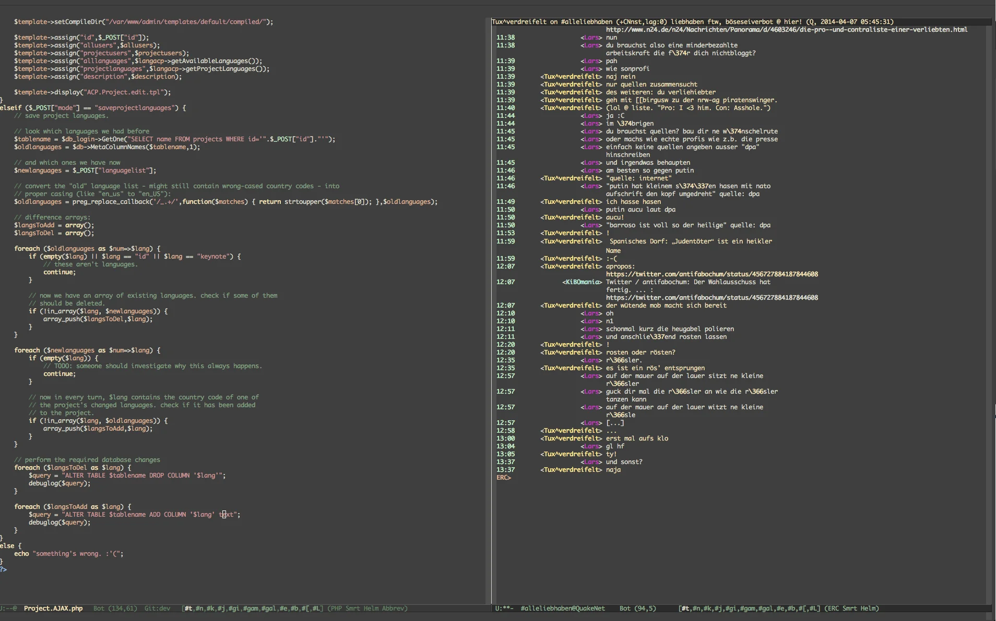Click the 'ich hasse hasen' message

633,202
